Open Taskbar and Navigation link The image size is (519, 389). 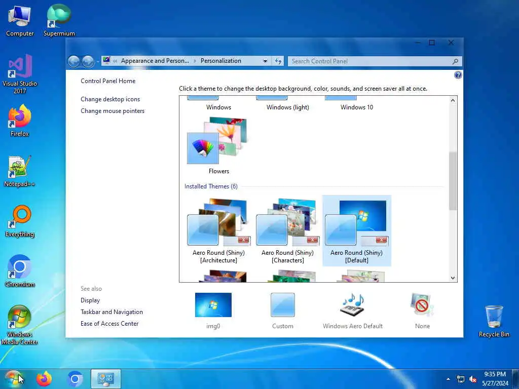[112, 312]
